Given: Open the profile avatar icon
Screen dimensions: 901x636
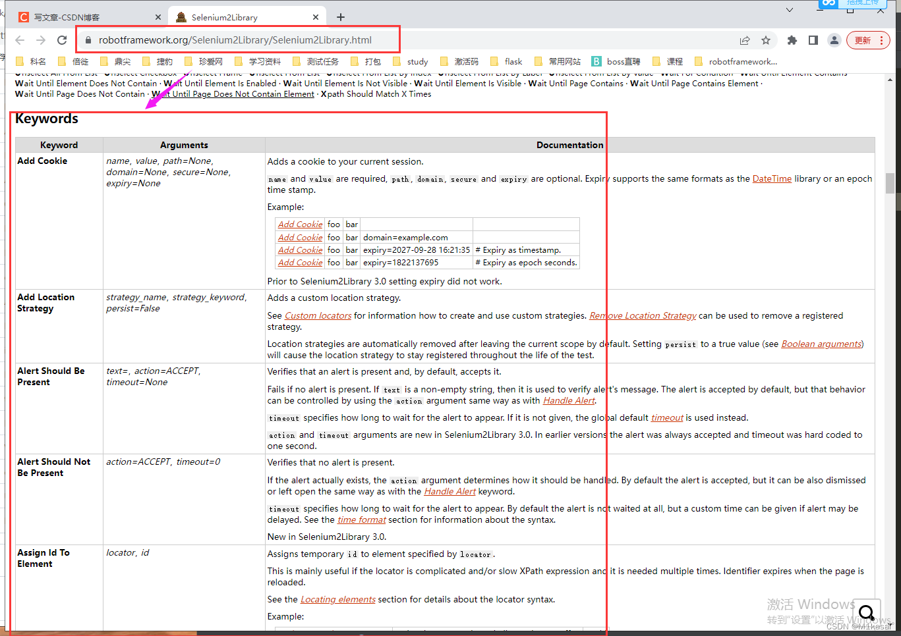Looking at the screenshot, I should [834, 40].
